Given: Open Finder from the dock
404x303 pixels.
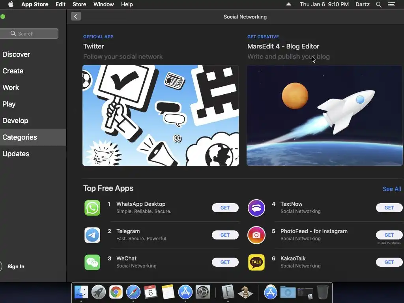Looking at the screenshot, I should click(81, 292).
